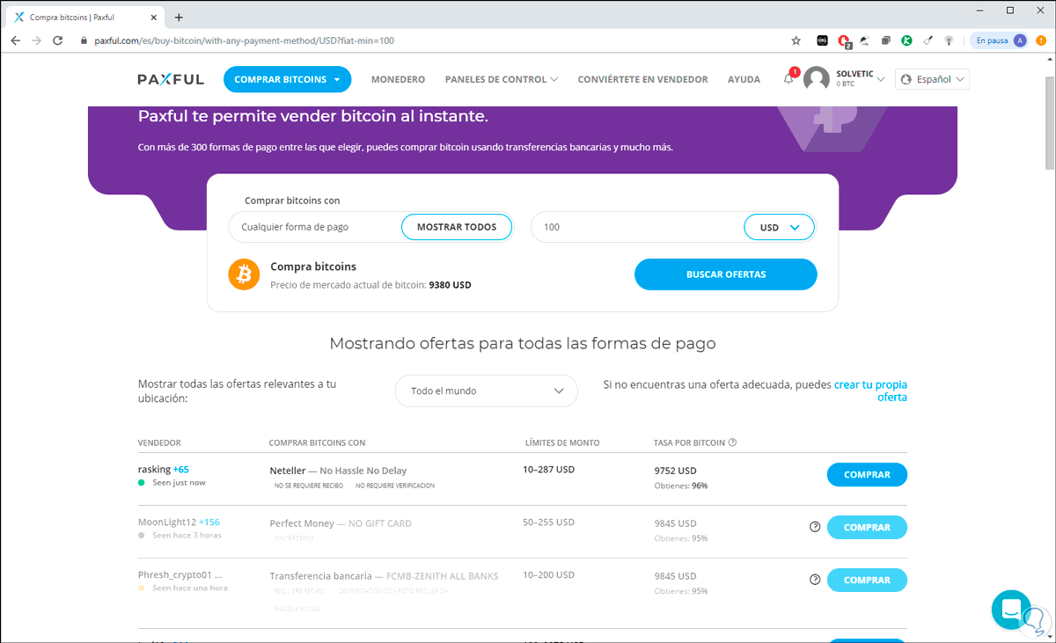This screenshot has width=1056, height=643.
Task: Open 'crear tu propia oferta' link
Action: tap(870, 391)
